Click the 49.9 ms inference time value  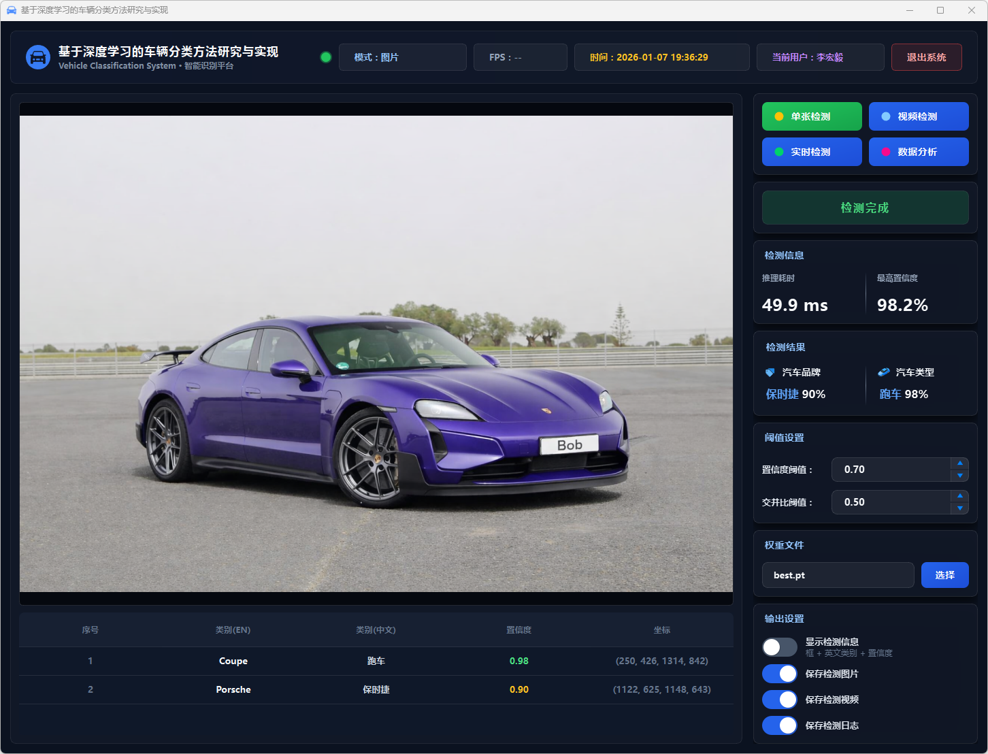795,305
